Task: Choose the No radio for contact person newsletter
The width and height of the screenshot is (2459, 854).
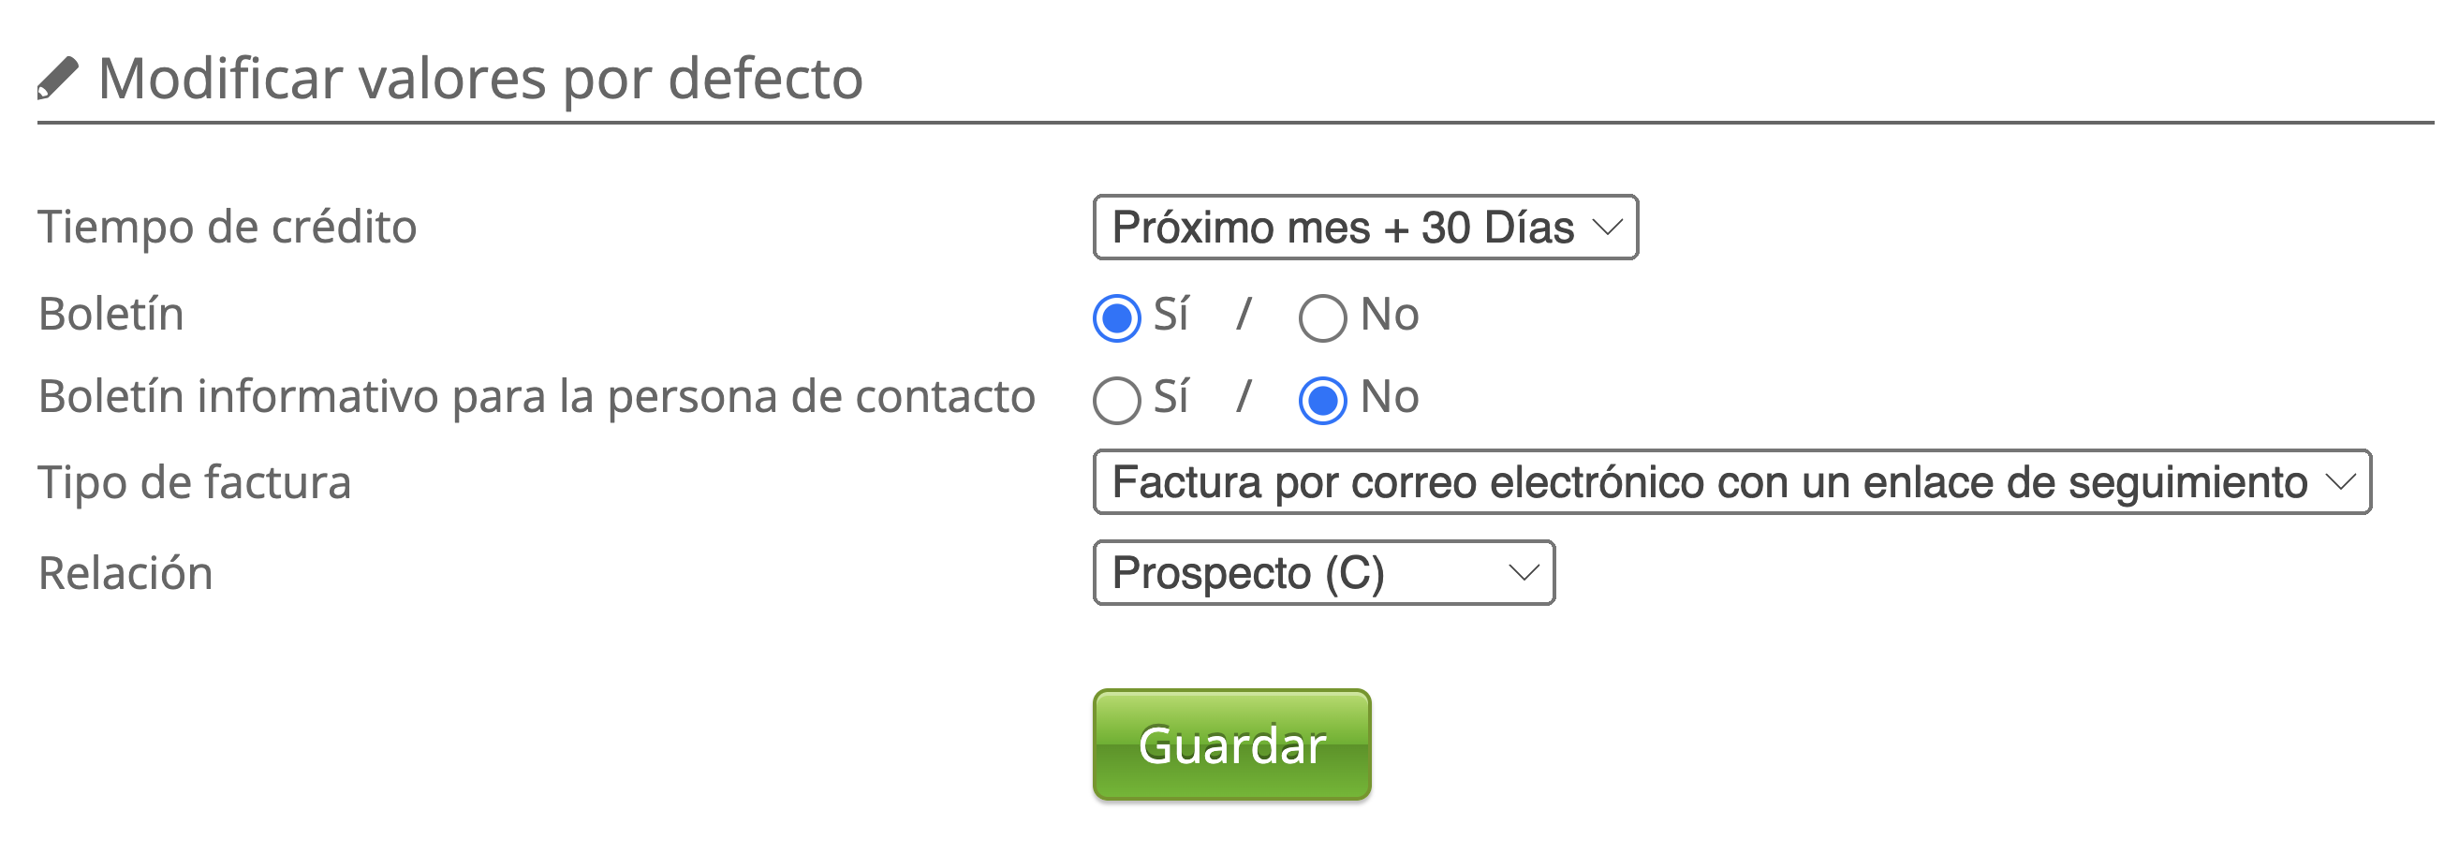Action: (x=1322, y=400)
